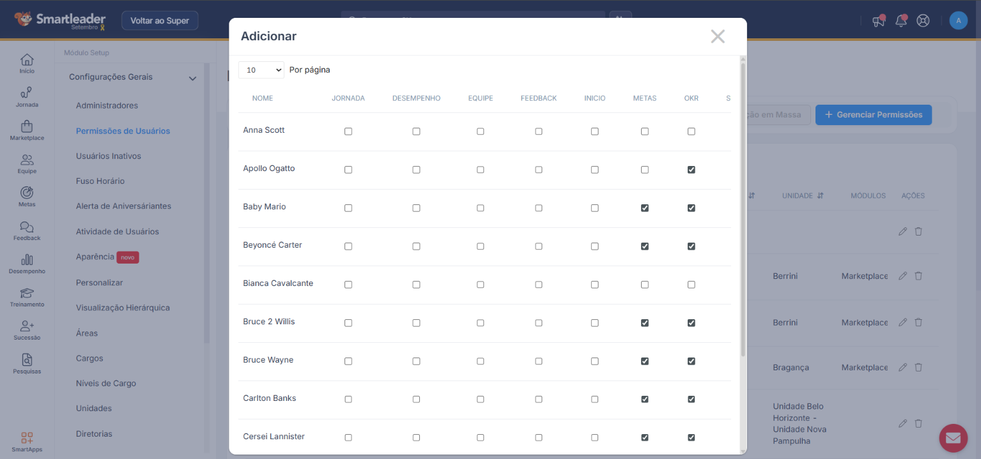Check the Jornada box for Anna Scott

pos(348,132)
